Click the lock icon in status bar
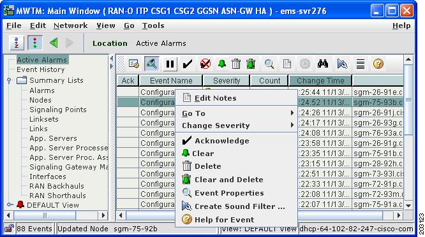 pos(9,229)
